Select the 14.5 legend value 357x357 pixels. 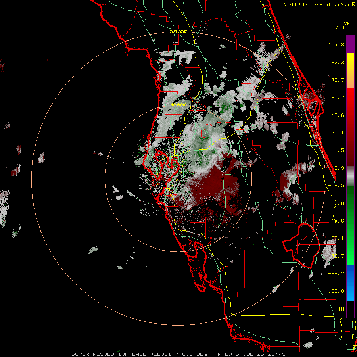pos(338,150)
